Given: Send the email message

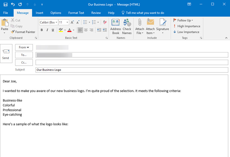Looking at the screenshot, I should click(x=6, y=54).
